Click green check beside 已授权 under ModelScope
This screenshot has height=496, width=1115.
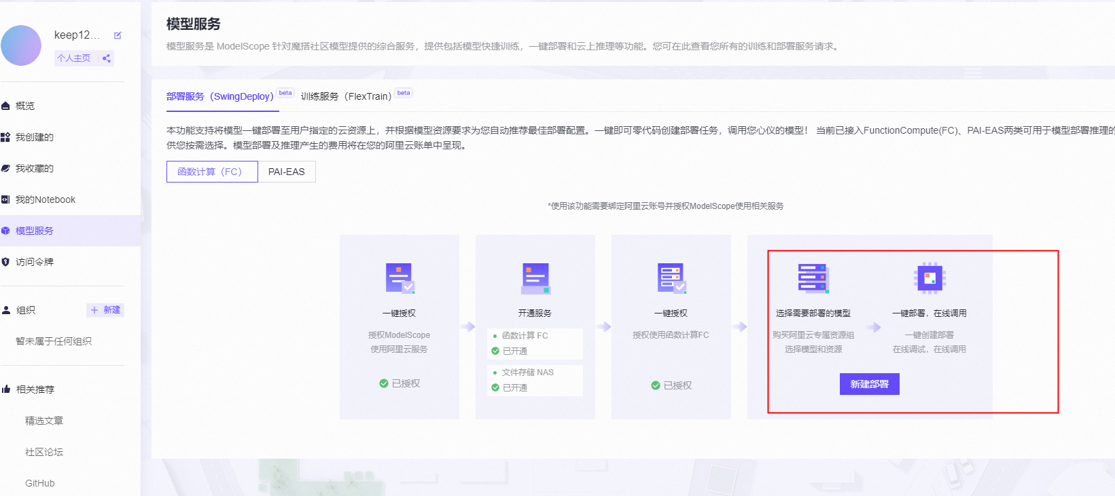(384, 383)
